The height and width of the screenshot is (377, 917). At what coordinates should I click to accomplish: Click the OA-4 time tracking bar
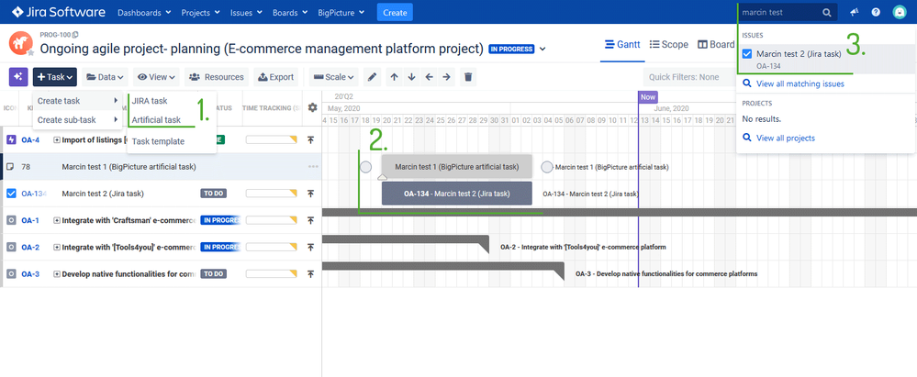click(x=272, y=139)
